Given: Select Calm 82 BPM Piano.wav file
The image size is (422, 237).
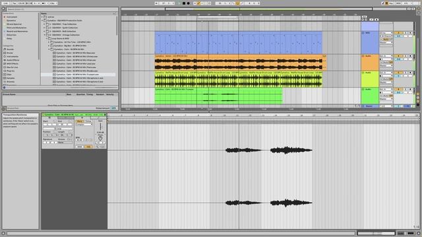Looking at the screenshot, I should coord(76,67).
